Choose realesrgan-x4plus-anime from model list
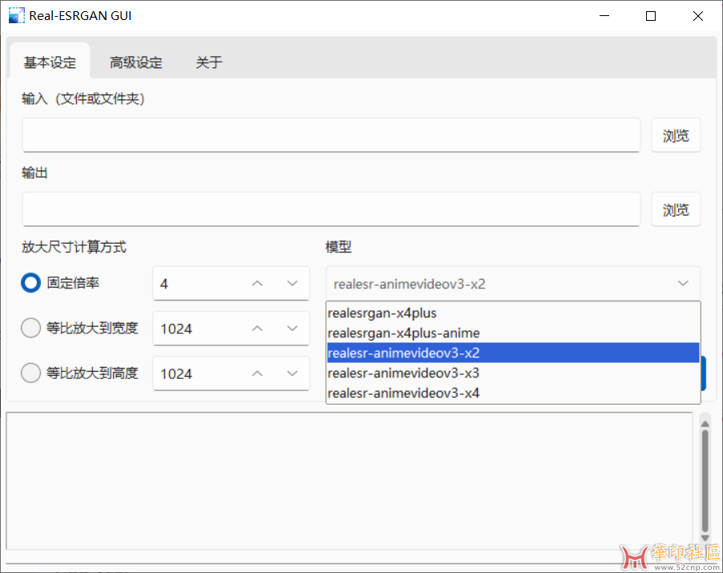The height and width of the screenshot is (573, 723). coord(513,333)
